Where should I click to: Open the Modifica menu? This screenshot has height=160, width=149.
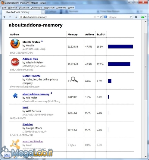coord(12,8)
